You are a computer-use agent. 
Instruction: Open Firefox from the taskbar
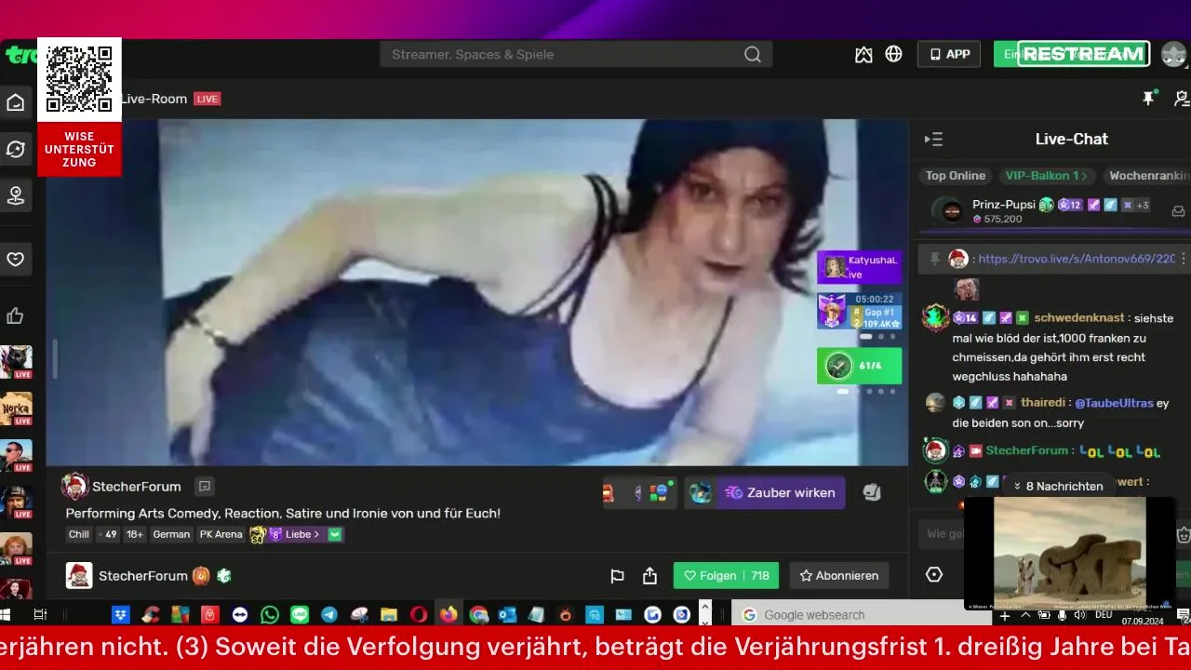pos(448,615)
